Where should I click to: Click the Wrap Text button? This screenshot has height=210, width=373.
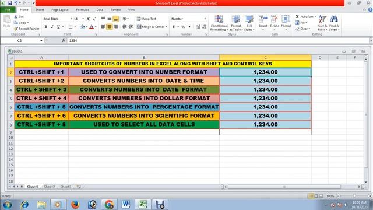tap(146, 19)
